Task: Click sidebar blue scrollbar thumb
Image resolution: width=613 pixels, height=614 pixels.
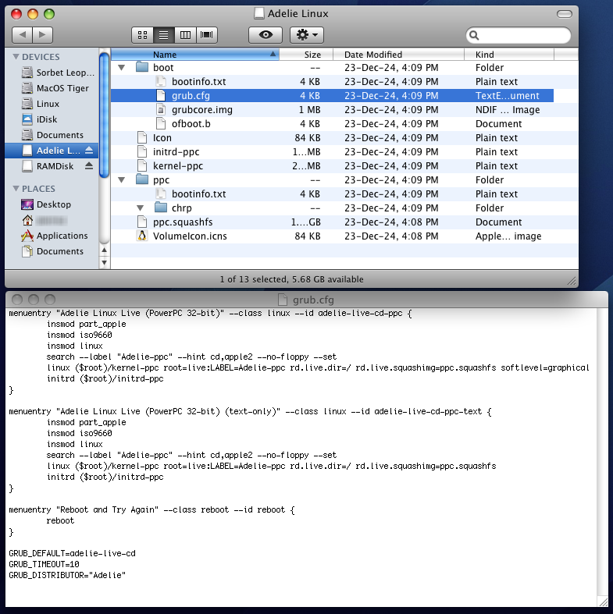Action: click(x=105, y=115)
